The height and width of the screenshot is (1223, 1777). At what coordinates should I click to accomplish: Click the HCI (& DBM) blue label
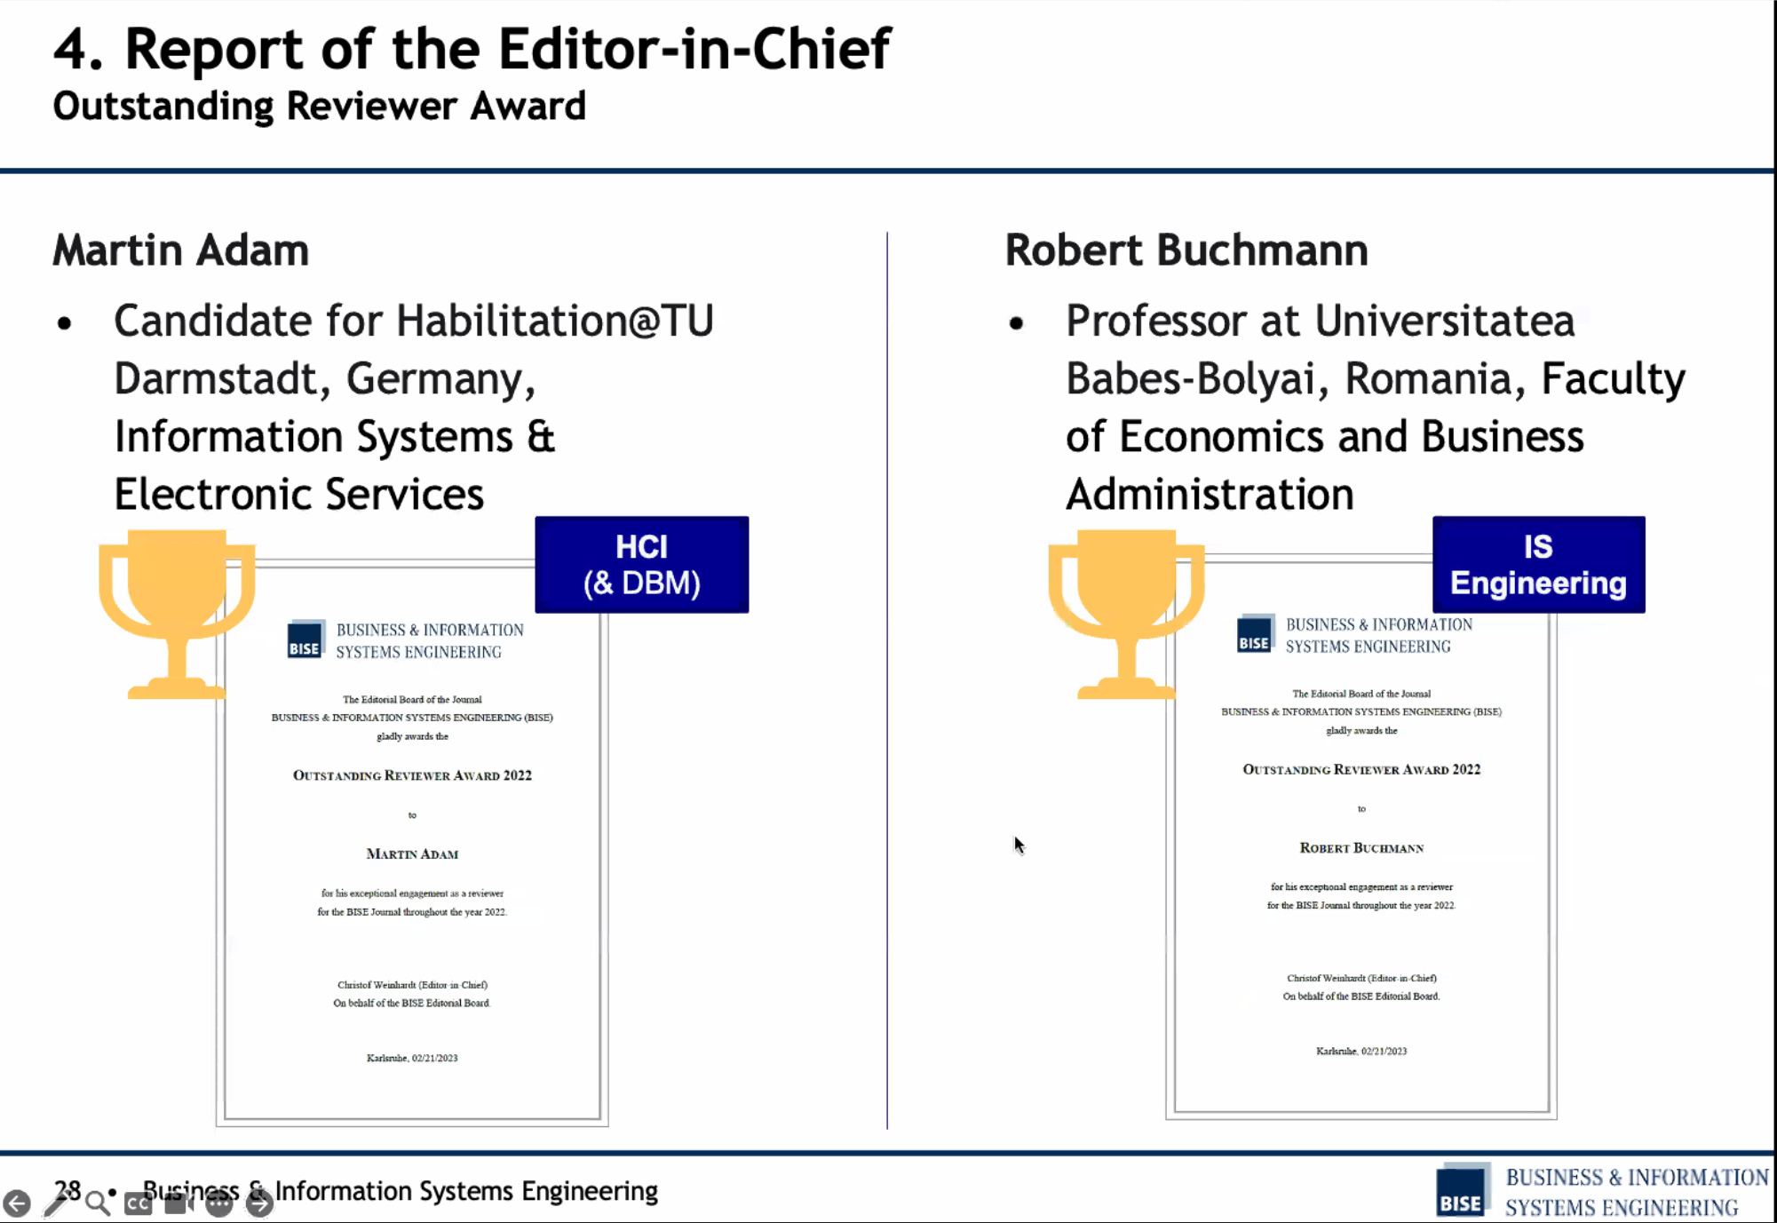[641, 565]
